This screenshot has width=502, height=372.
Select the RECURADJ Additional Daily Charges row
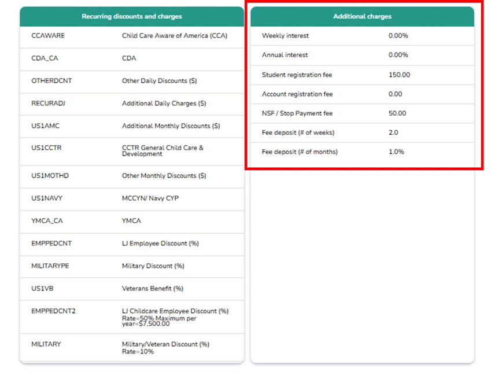pyautogui.click(x=132, y=104)
